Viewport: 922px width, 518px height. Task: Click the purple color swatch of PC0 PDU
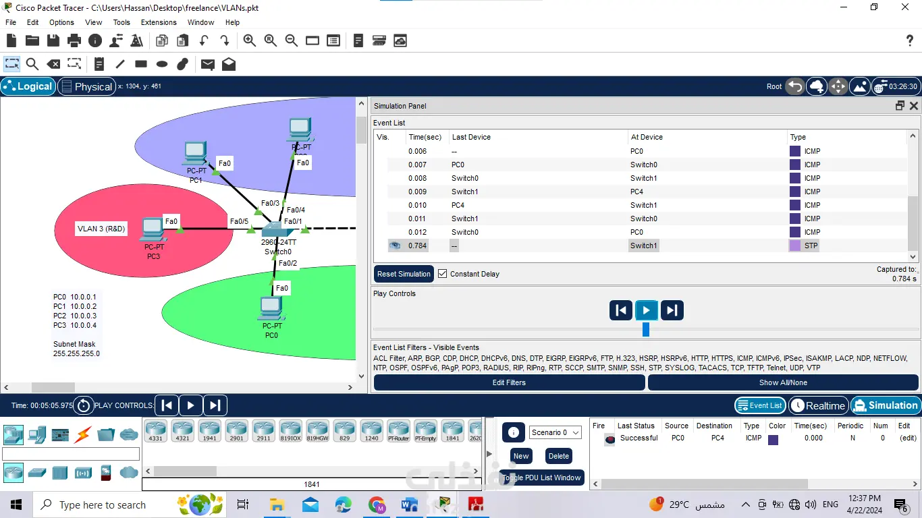pyautogui.click(x=774, y=439)
